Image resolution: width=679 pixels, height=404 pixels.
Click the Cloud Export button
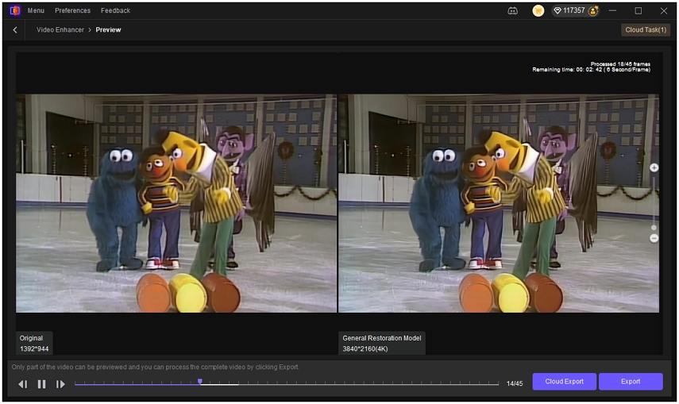click(565, 382)
